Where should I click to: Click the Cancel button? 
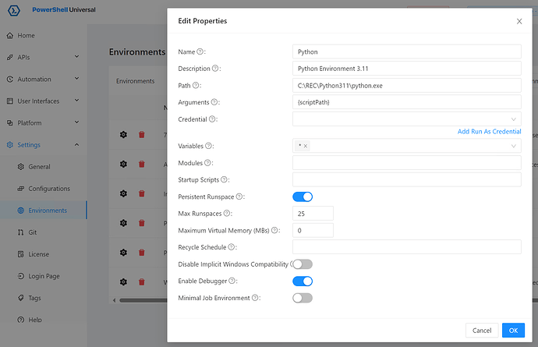tap(482, 330)
